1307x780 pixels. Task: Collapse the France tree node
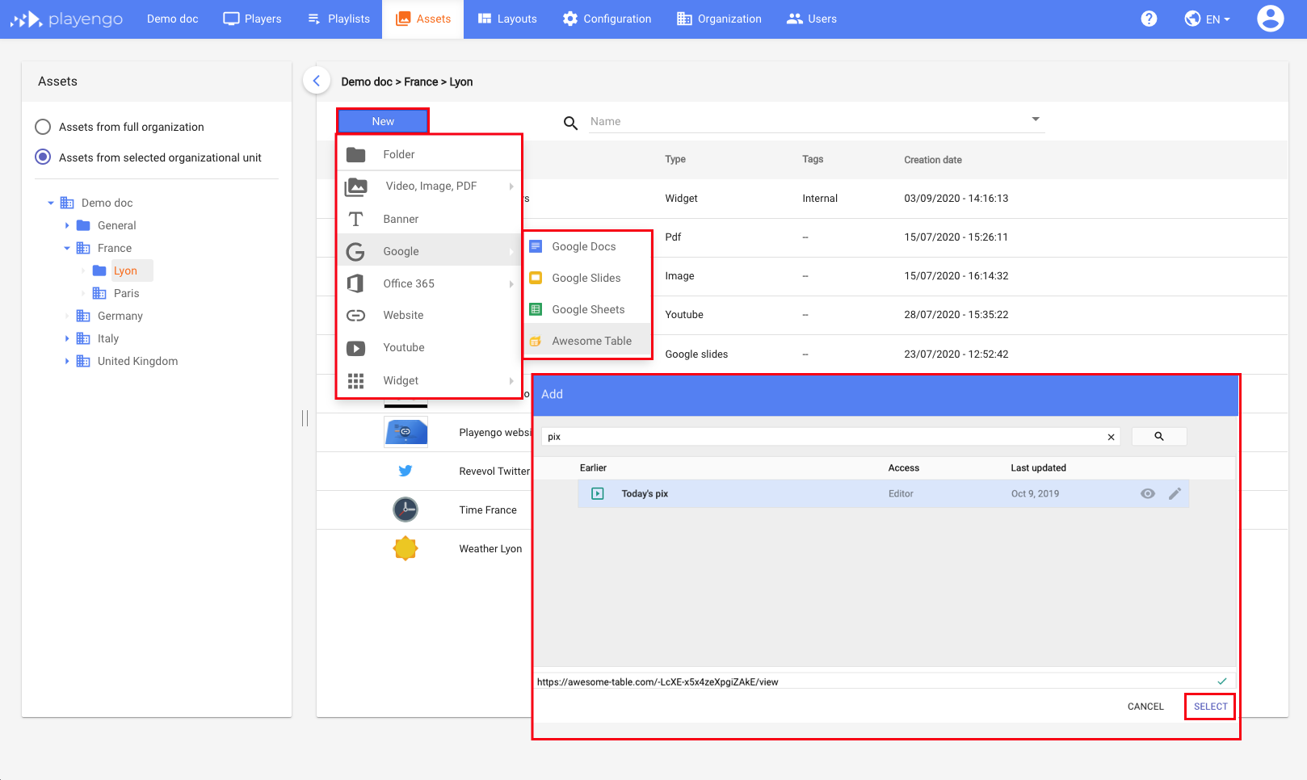(x=66, y=247)
